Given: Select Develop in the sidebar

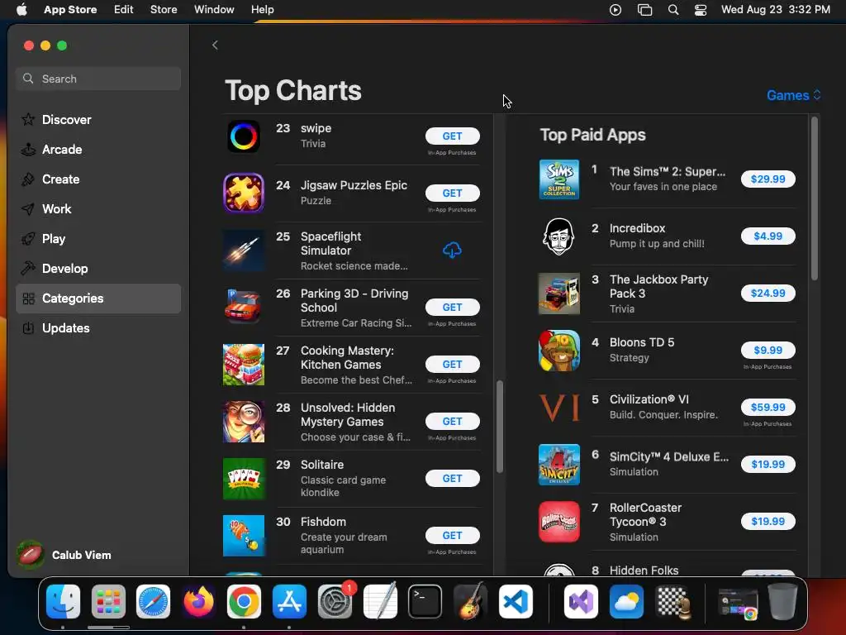Looking at the screenshot, I should coord(98,269).
